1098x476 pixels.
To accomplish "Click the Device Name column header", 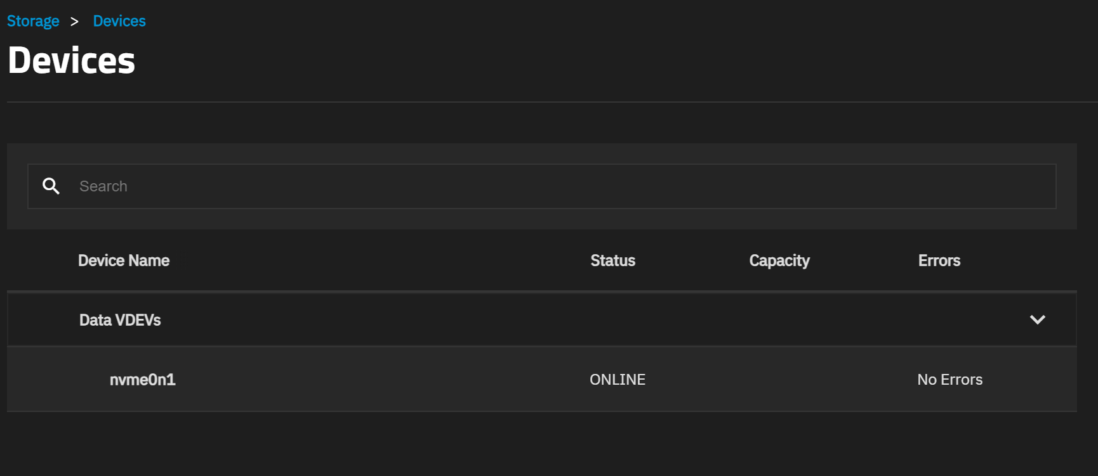I will [124, 261].
